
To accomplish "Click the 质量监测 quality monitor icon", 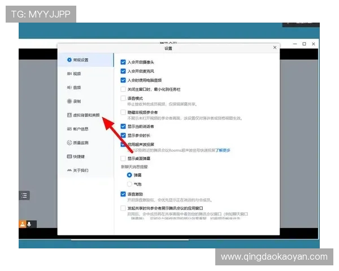I will coord(69,143).
